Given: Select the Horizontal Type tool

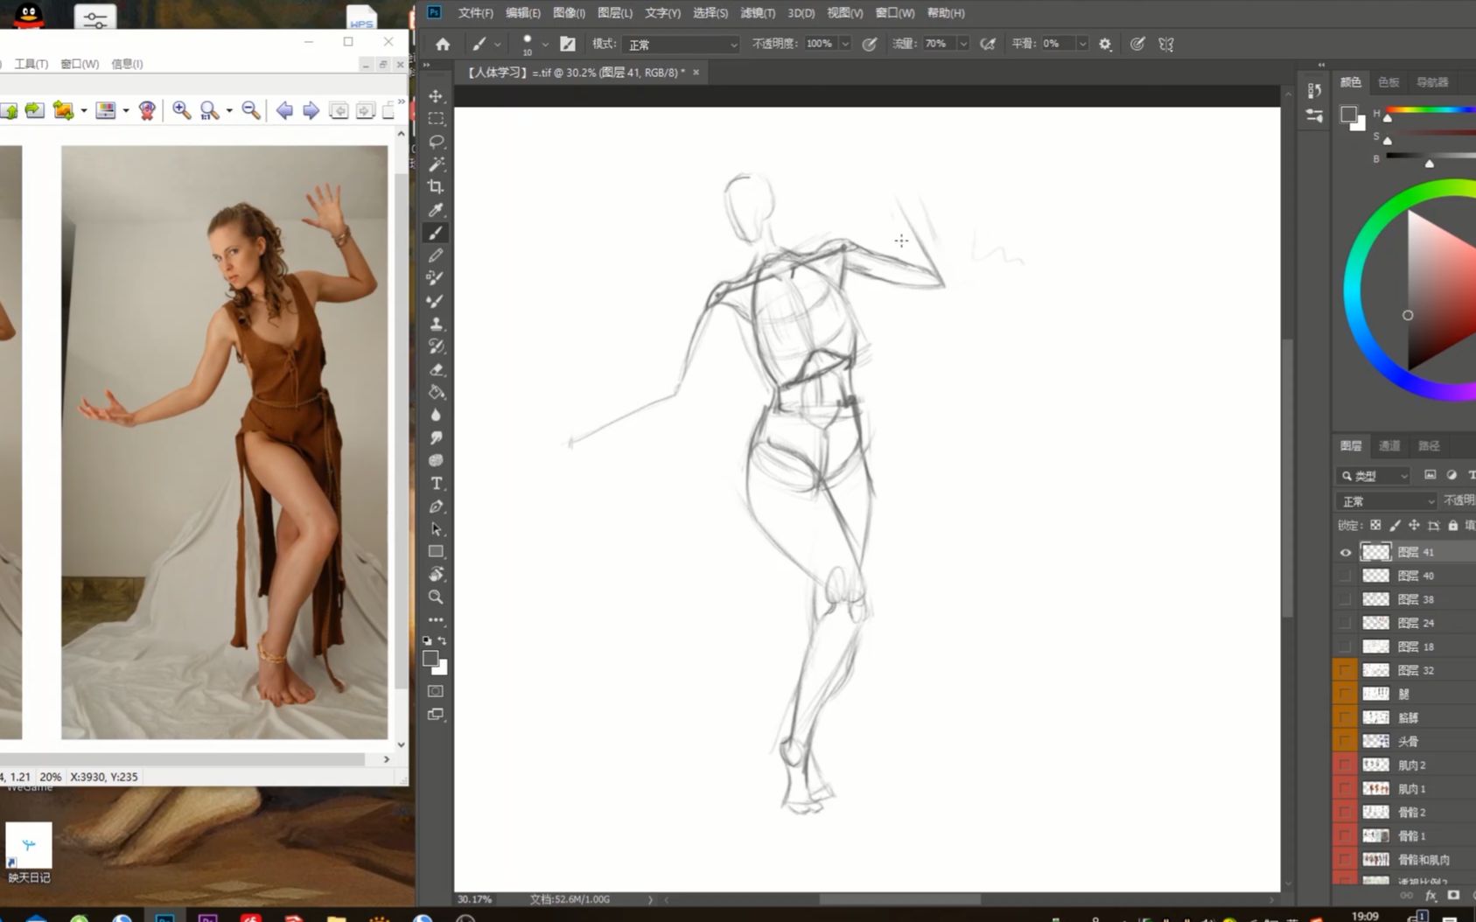Looking at the screenshot, I should pyautogui.click(x=436, y=483).
